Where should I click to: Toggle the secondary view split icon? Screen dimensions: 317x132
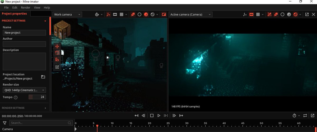point(164,14)
